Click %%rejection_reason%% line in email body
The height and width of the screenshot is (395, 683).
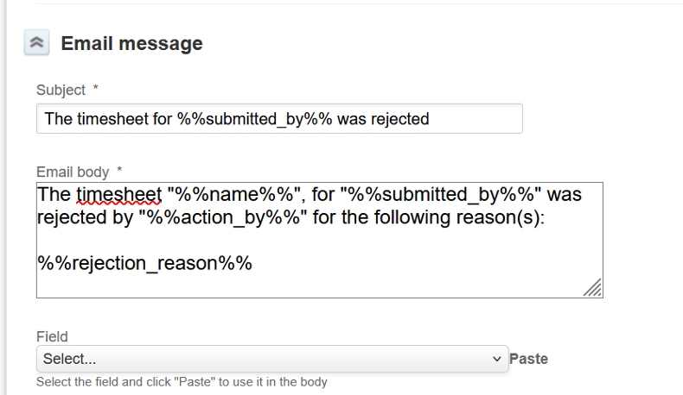pos(144,263)
